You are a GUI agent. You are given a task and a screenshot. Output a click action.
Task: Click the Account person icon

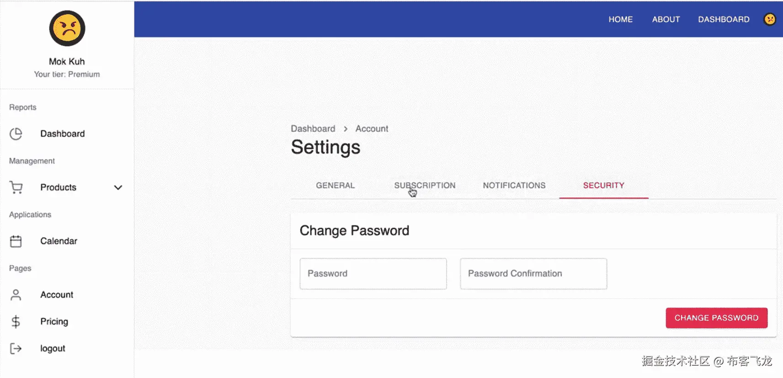[16, 295]
